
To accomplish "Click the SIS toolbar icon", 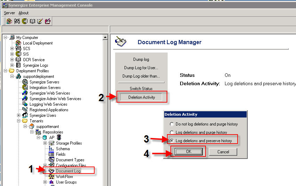I will [25, 21].
